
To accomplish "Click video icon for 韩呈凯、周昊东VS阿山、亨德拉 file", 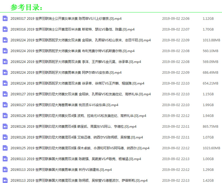I will pyautogui.click(x=5, y=126).
